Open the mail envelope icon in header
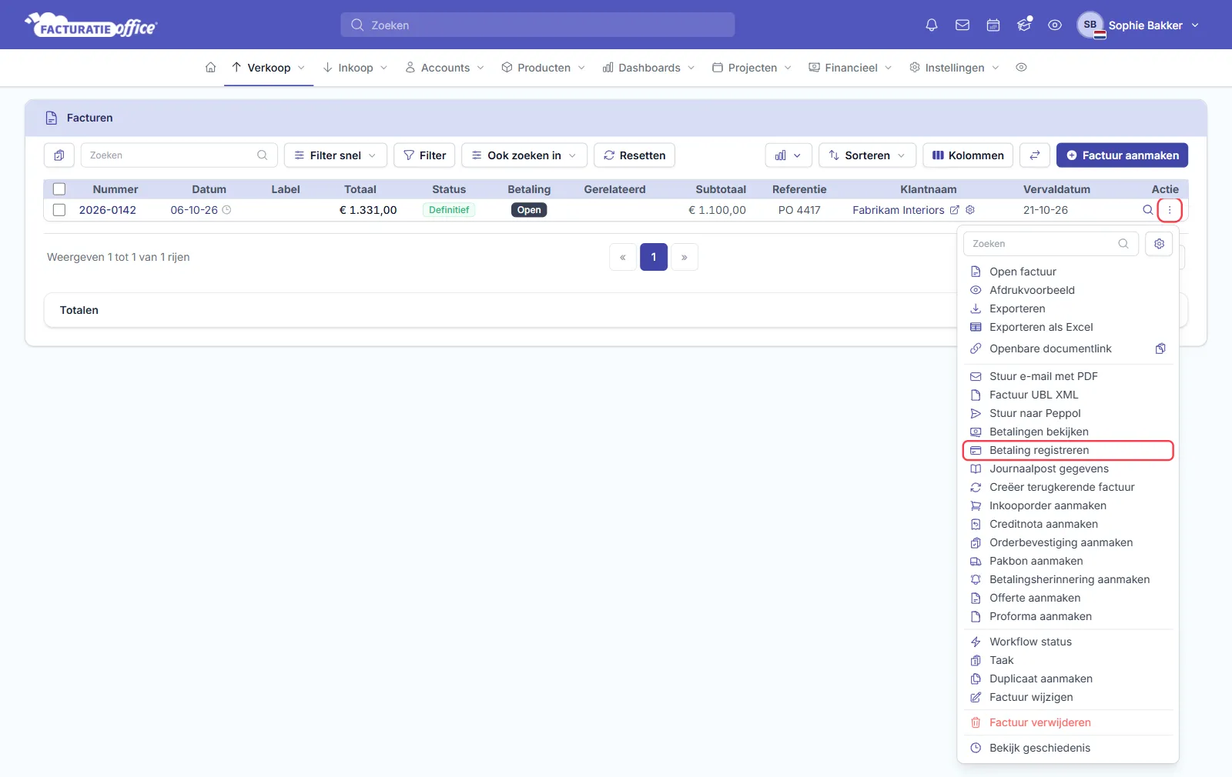This screenshot has width=1232, height=777. [x=962, y=25]
